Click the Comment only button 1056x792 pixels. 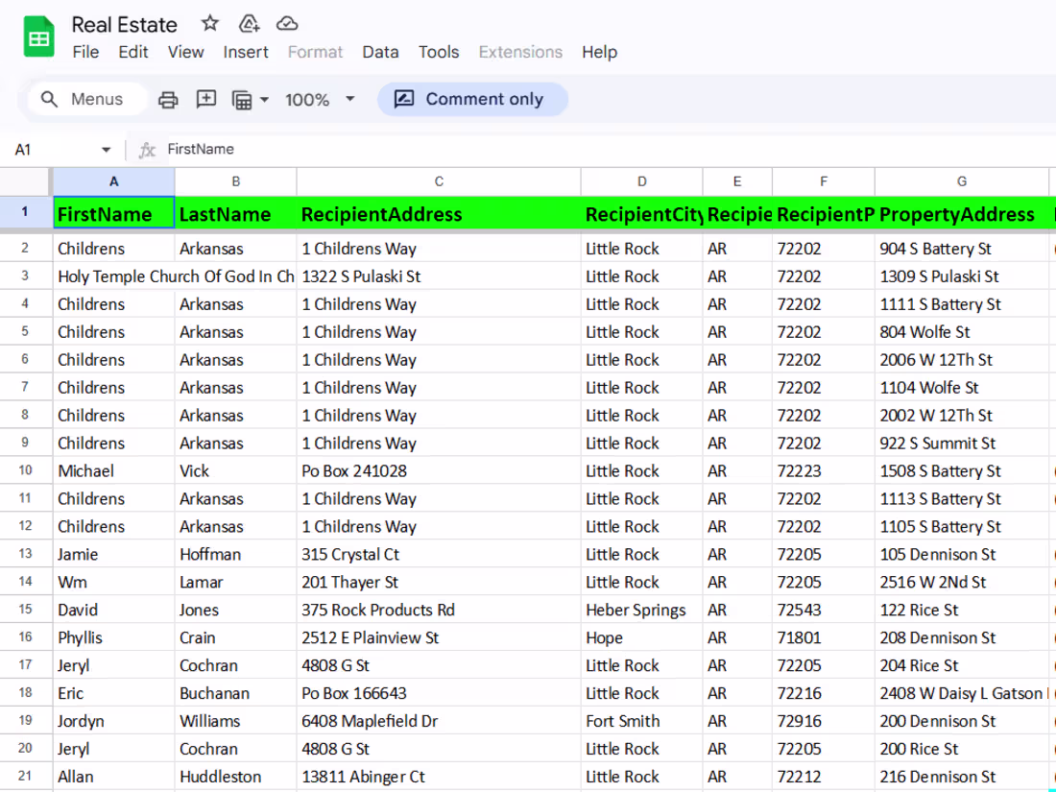472,99
